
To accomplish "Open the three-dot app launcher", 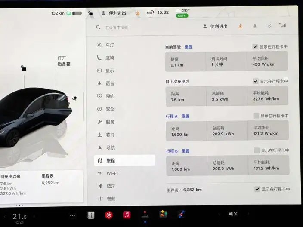I will [72, 216].
